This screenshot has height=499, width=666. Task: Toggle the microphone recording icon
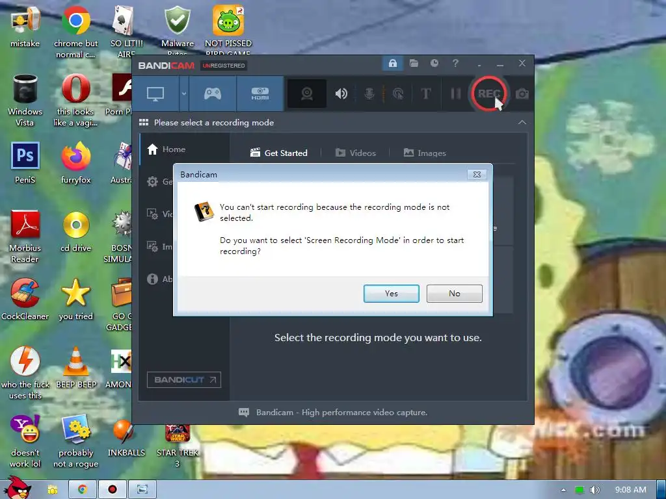point(369,94)
